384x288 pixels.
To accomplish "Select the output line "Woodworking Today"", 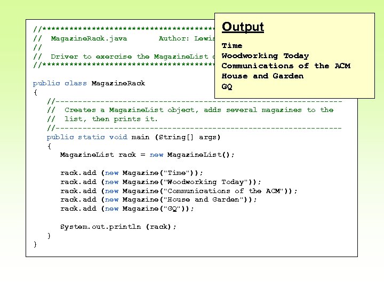I will 265,56.
